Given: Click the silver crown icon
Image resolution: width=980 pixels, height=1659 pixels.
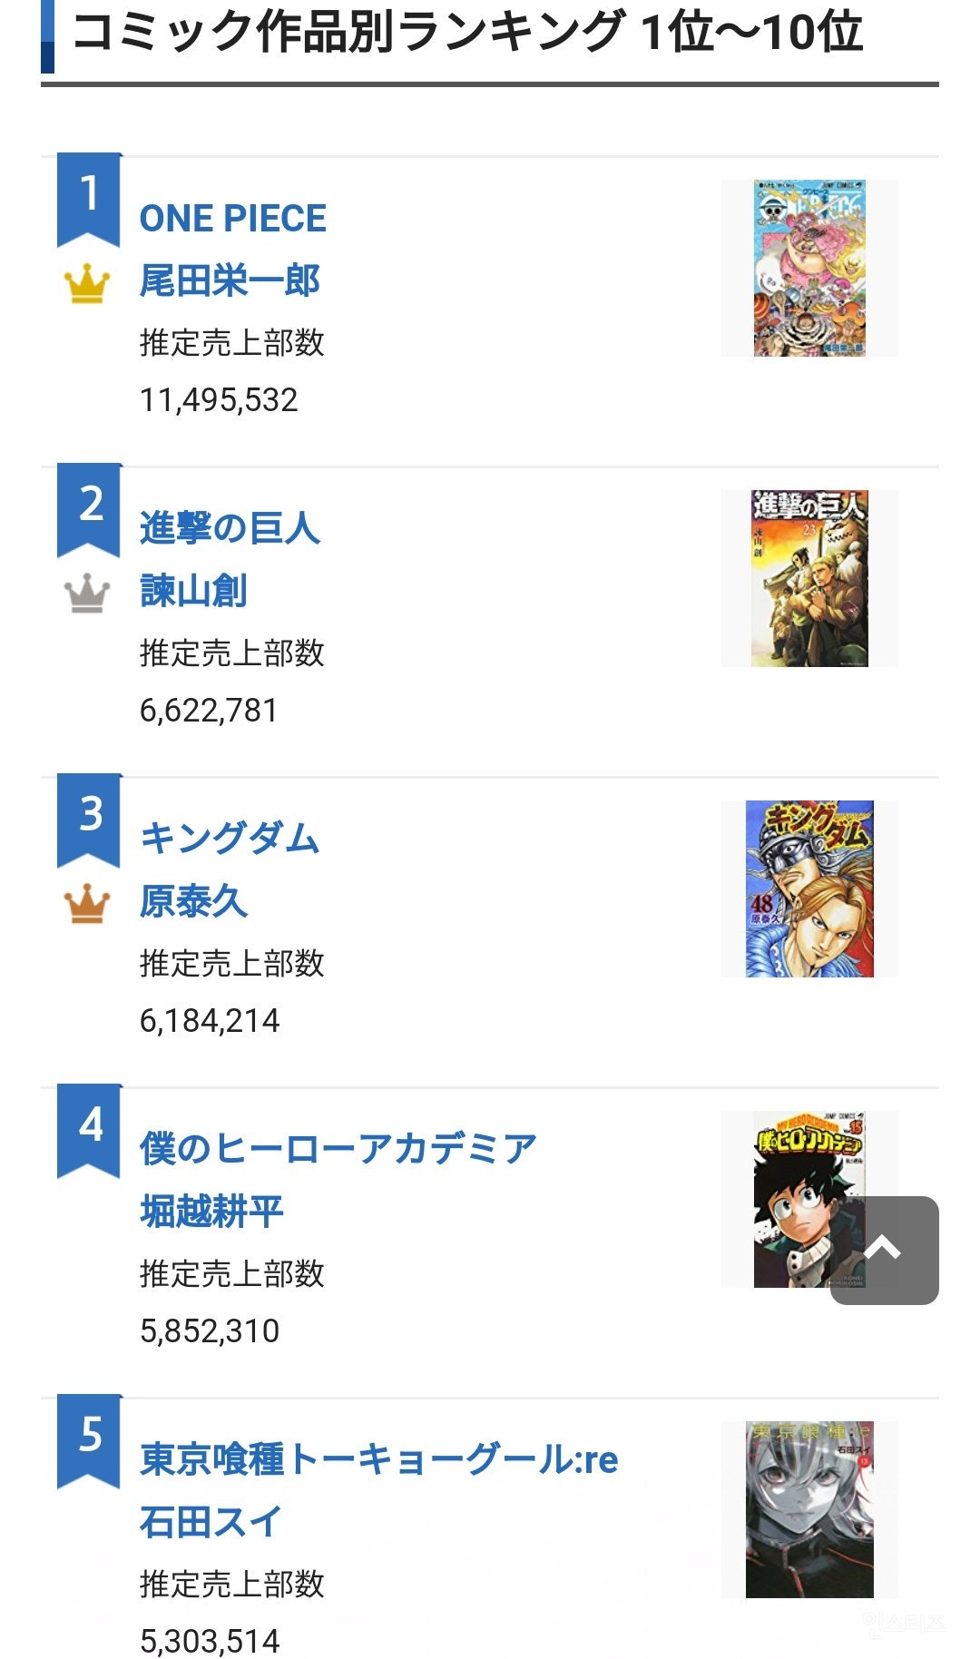Looking at the screenshot, I should click(87, 594).
